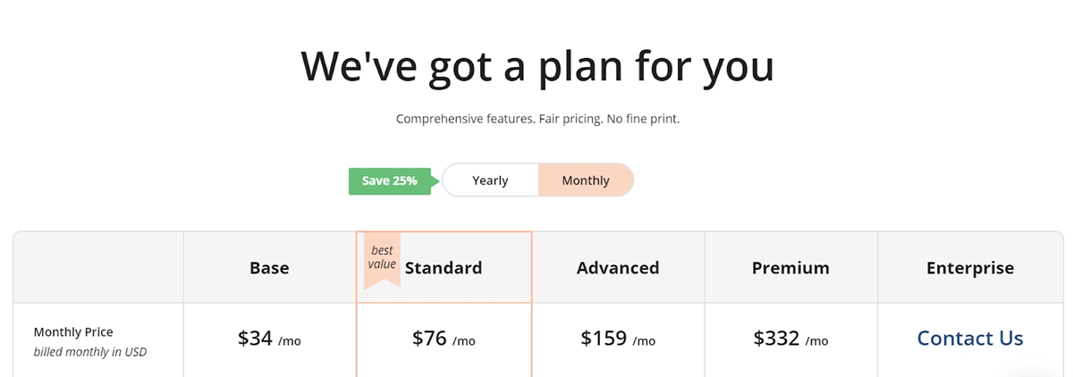This screenshot has height=377, width=1073.
Task: Click the We've got a plan heading
Action: click(x=536, y=66)
